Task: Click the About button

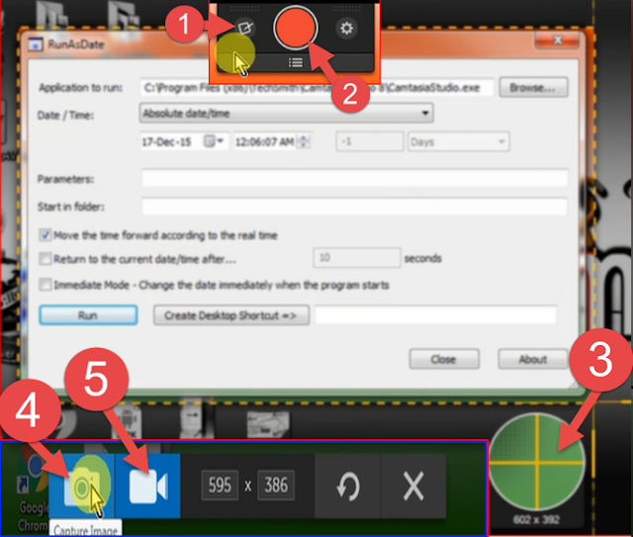Action: pyautogui.click(x=533, y=359)
